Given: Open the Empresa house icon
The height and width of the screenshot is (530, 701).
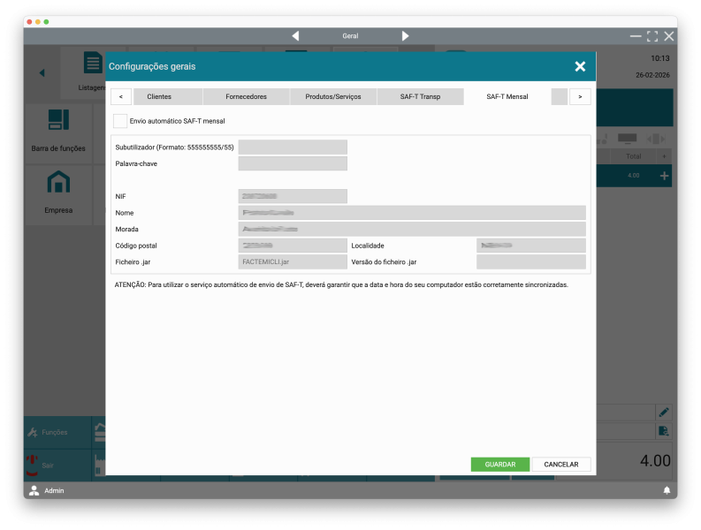Looking at the screenshot, I should click(58, 183).
